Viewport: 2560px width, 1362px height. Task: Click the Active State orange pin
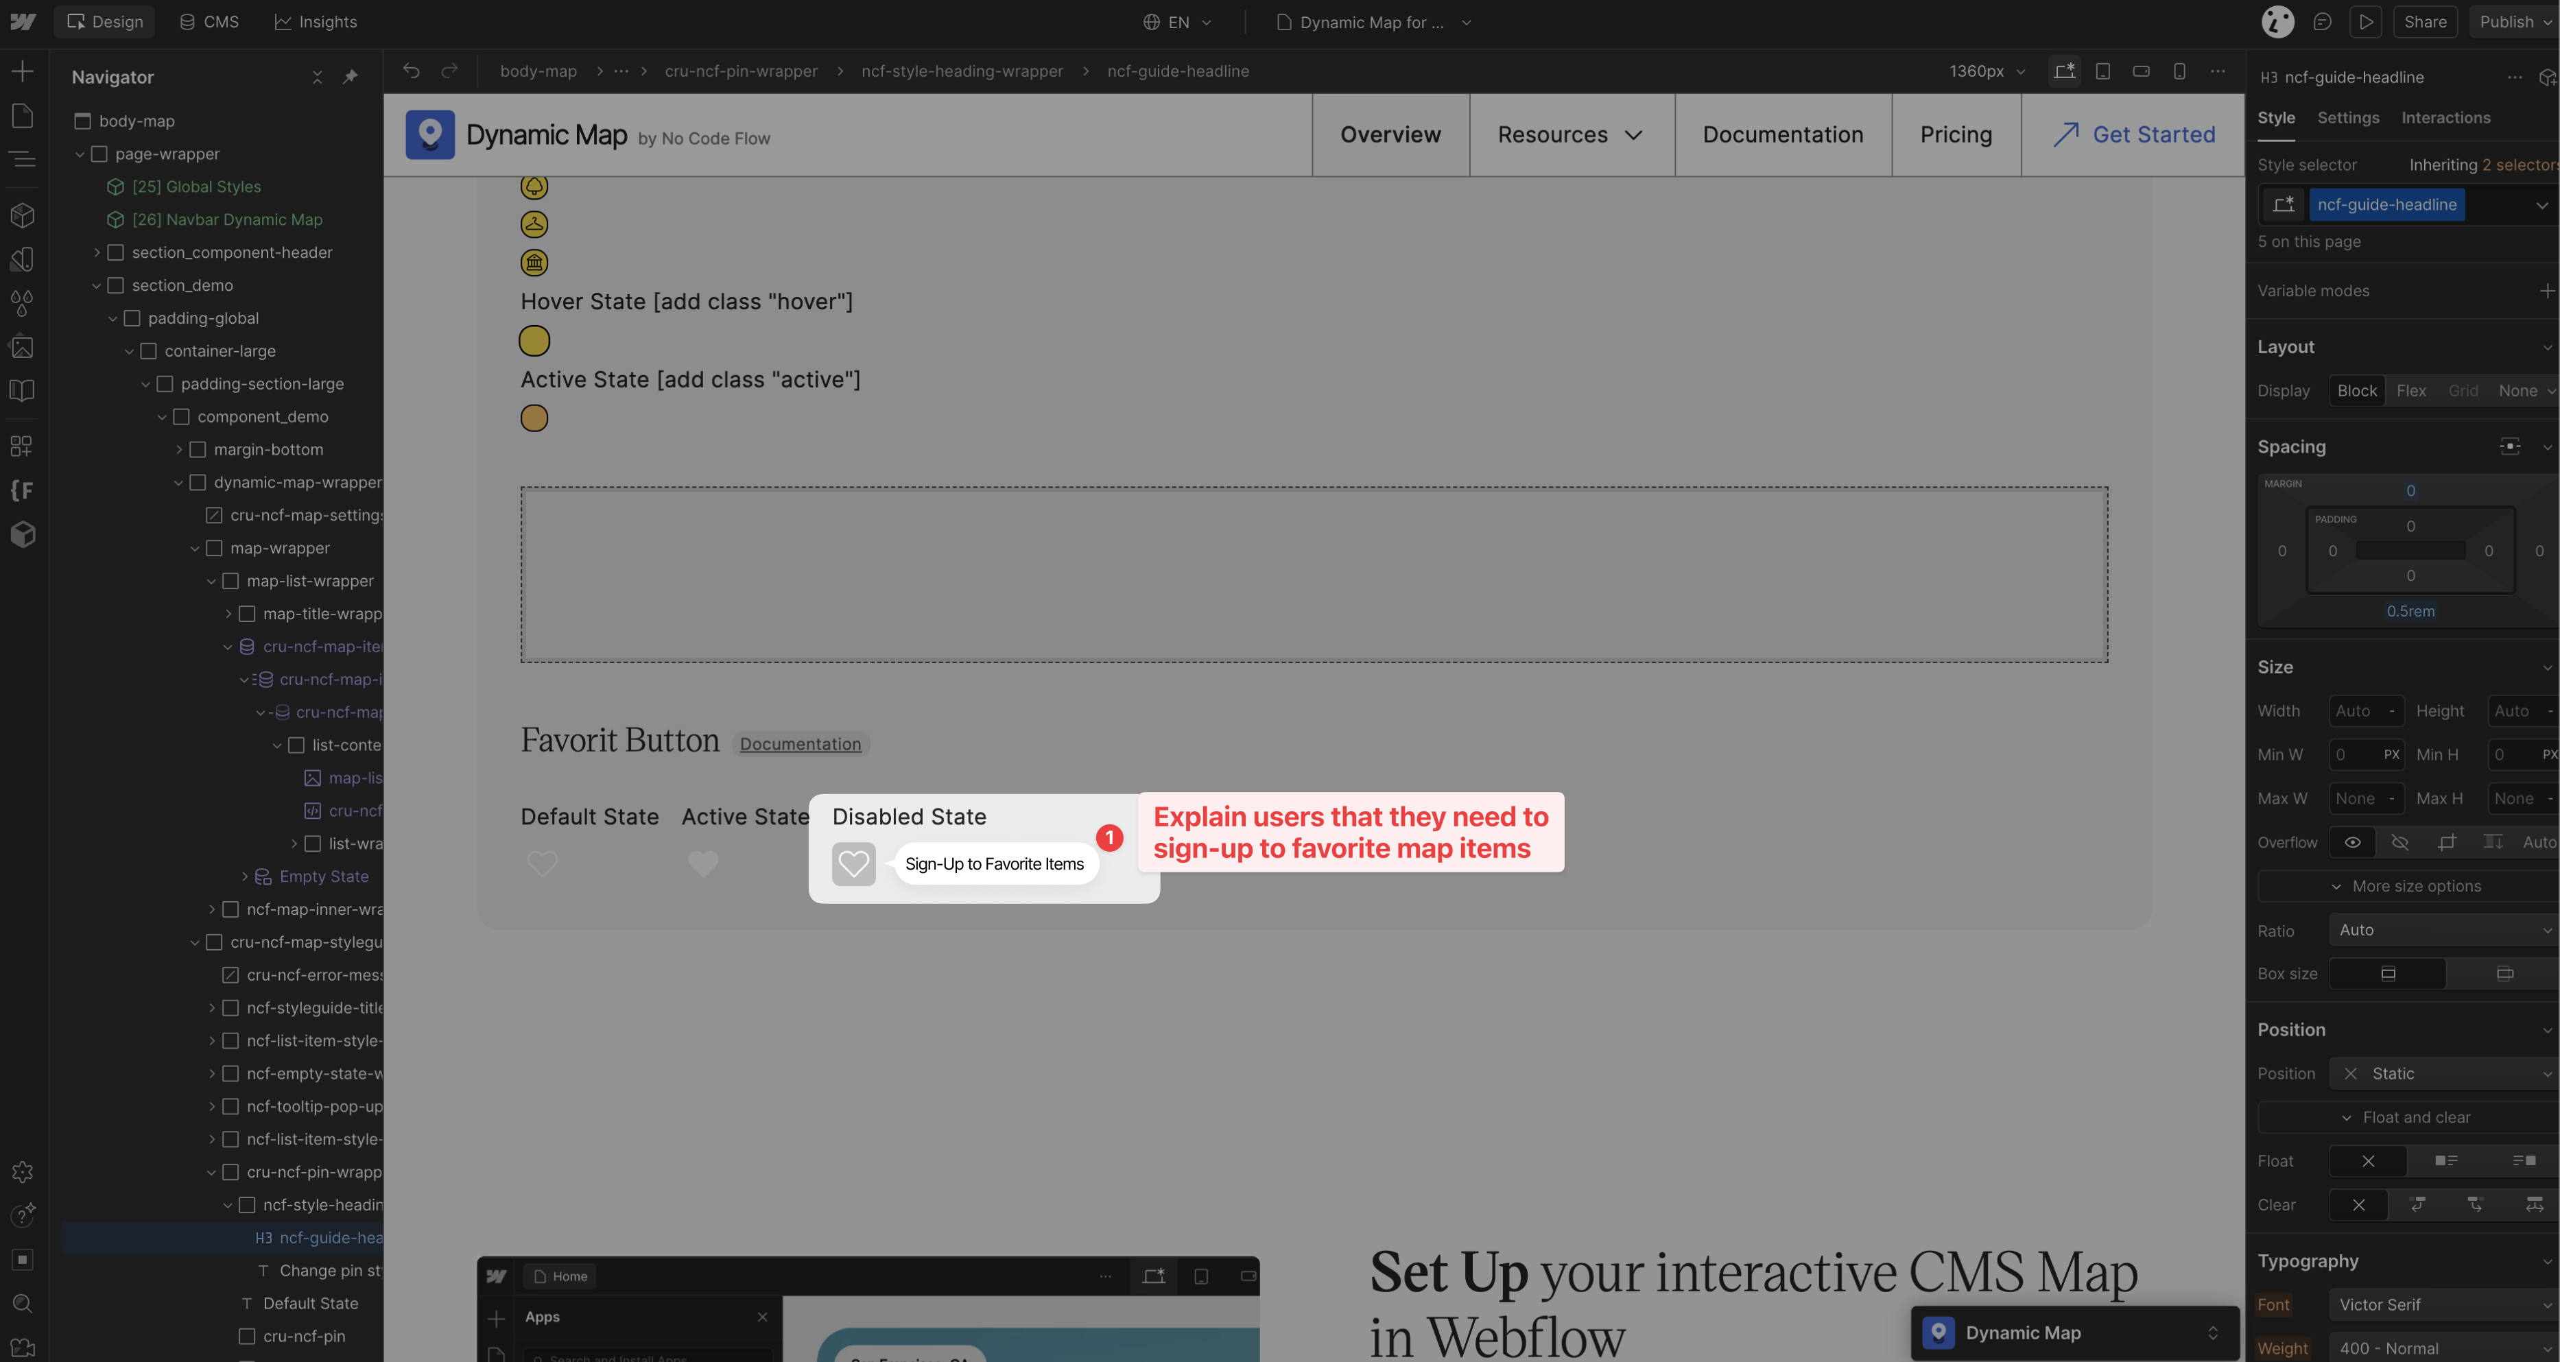[x=534, y=418]
